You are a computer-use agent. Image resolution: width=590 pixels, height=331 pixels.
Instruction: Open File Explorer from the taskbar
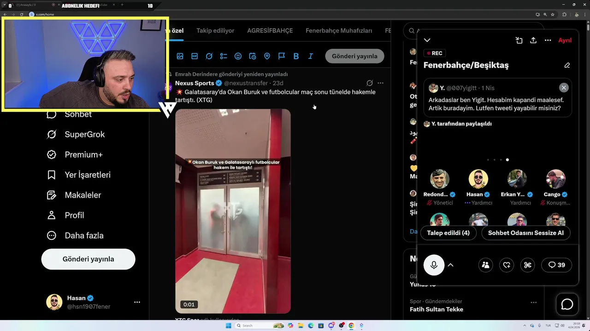[x=300, y=325]
